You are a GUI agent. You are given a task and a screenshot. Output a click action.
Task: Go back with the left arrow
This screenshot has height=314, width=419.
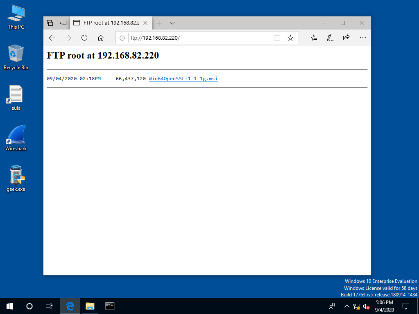(x=52, y=38)
